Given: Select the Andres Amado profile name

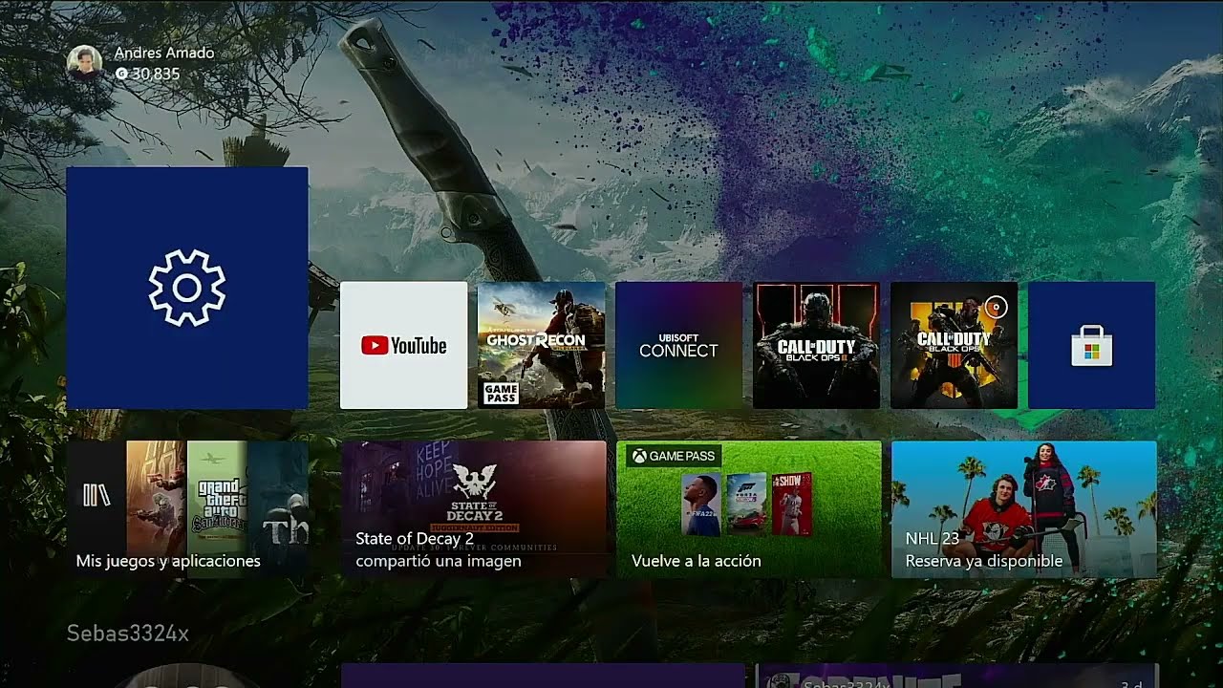Looking at the screenshot, I should point(164,54).
